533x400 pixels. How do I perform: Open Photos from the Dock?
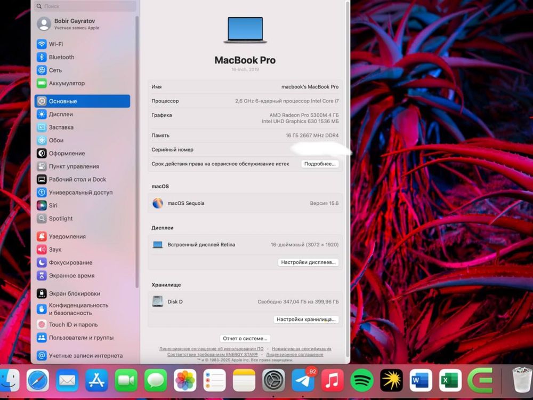[x=185, y=380]
